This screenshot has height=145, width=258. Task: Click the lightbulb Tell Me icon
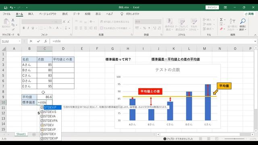tap(122, 14)
